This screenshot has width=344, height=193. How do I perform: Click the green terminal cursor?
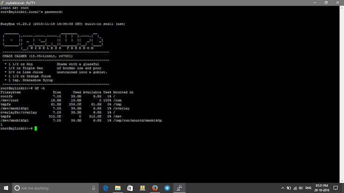pos(36,129)
